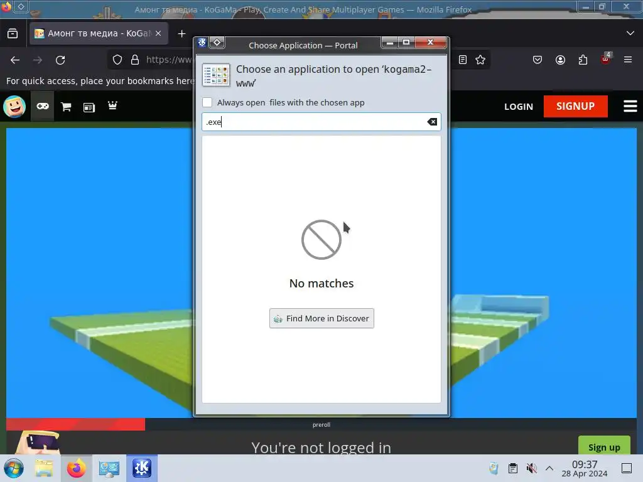The image size is (643, 482).
Task: Open file manager from taskbar
Action: (43, 468)
